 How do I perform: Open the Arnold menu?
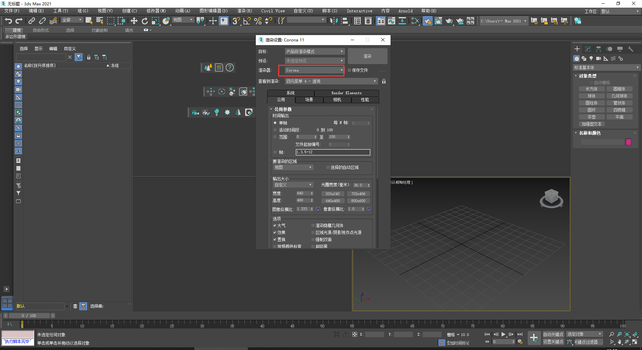click(x=405, y=11)
